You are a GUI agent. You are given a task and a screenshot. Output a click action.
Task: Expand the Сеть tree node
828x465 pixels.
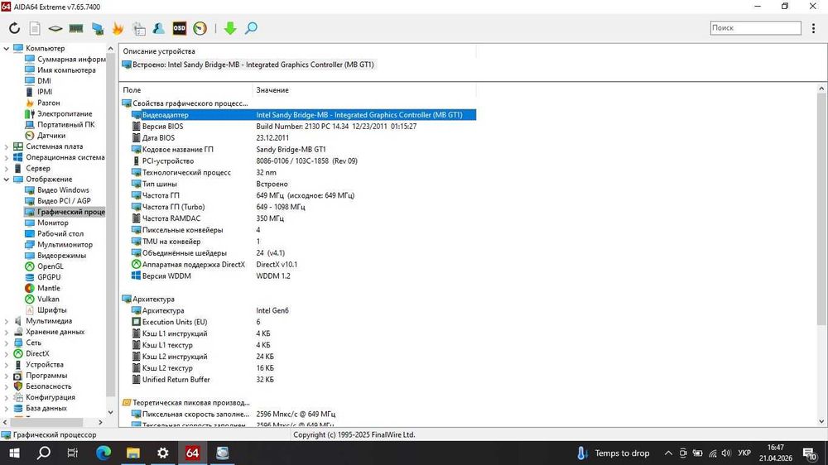tap(7, 343)
